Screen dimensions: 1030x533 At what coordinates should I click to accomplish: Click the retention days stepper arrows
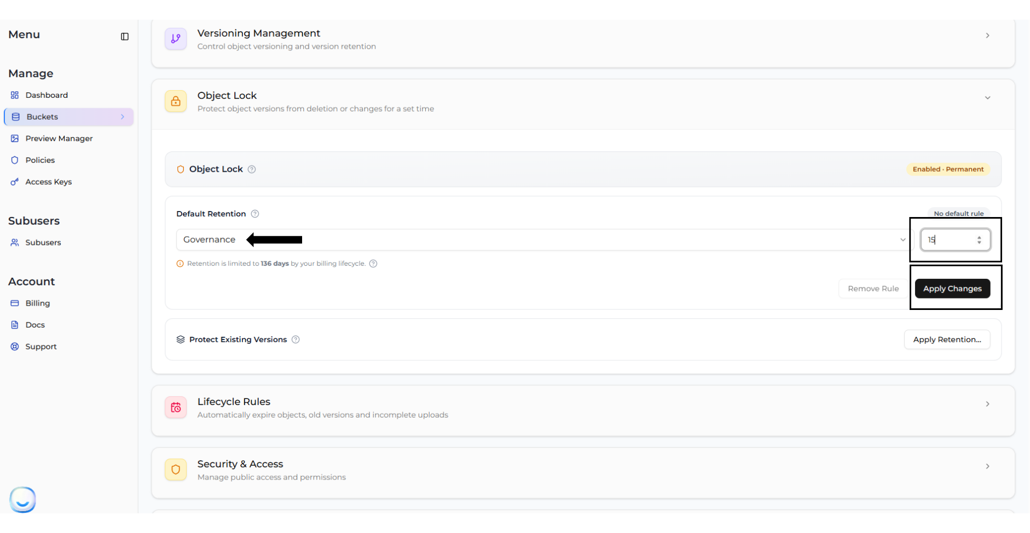click(x=979, y=240)
